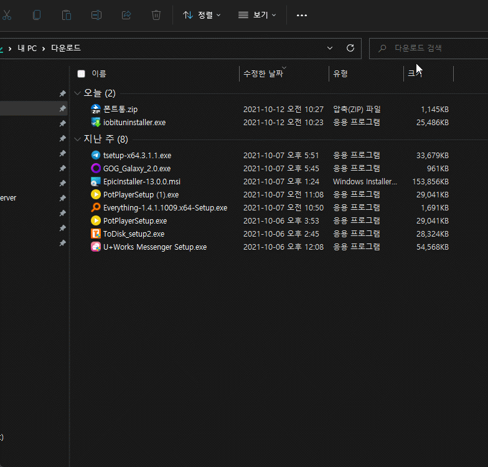
Task: Click the file name PotPlayerSetup (1).exe
Action: pyautogui.click(x=141, y=194)
